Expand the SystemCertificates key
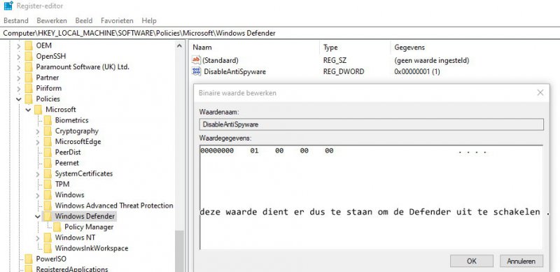Viewport: 560px width, 272px height. (38, 174)
